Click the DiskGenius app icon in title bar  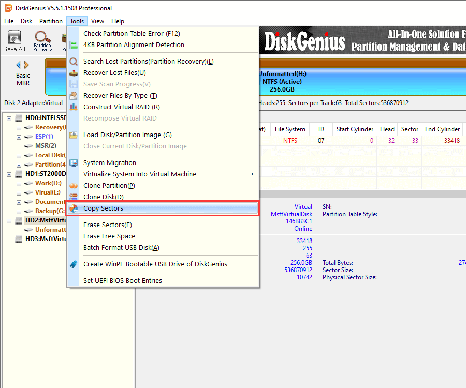click(9, 8)
